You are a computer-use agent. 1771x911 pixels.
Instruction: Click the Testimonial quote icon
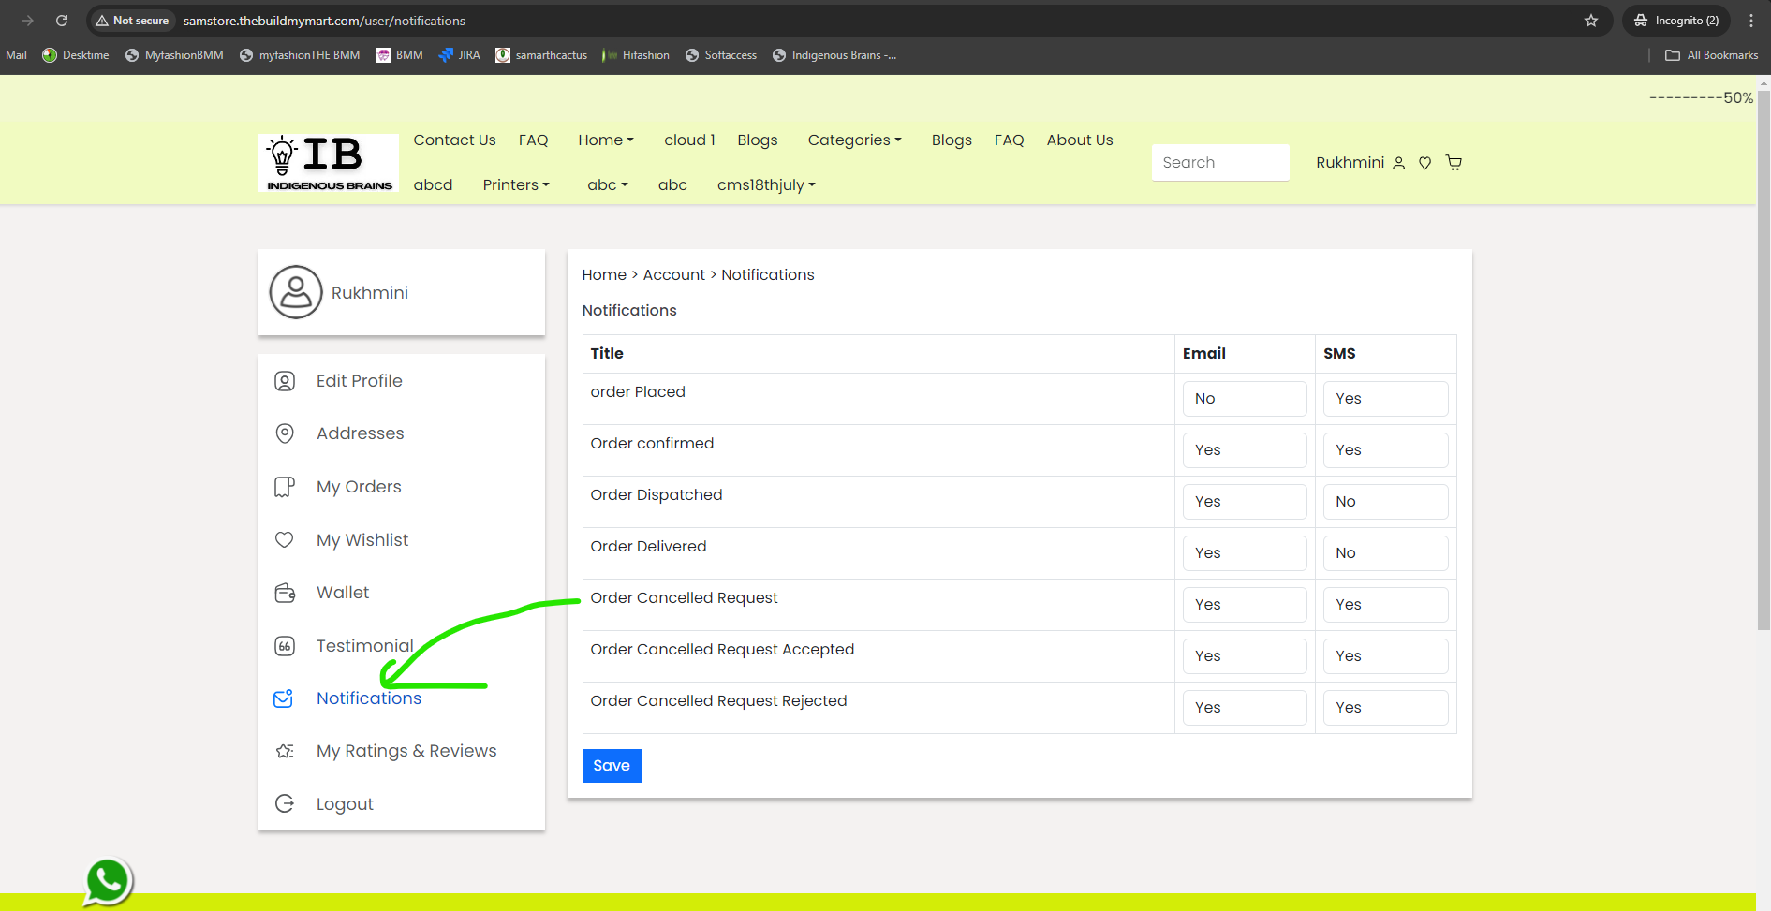(x=285, y=646)
